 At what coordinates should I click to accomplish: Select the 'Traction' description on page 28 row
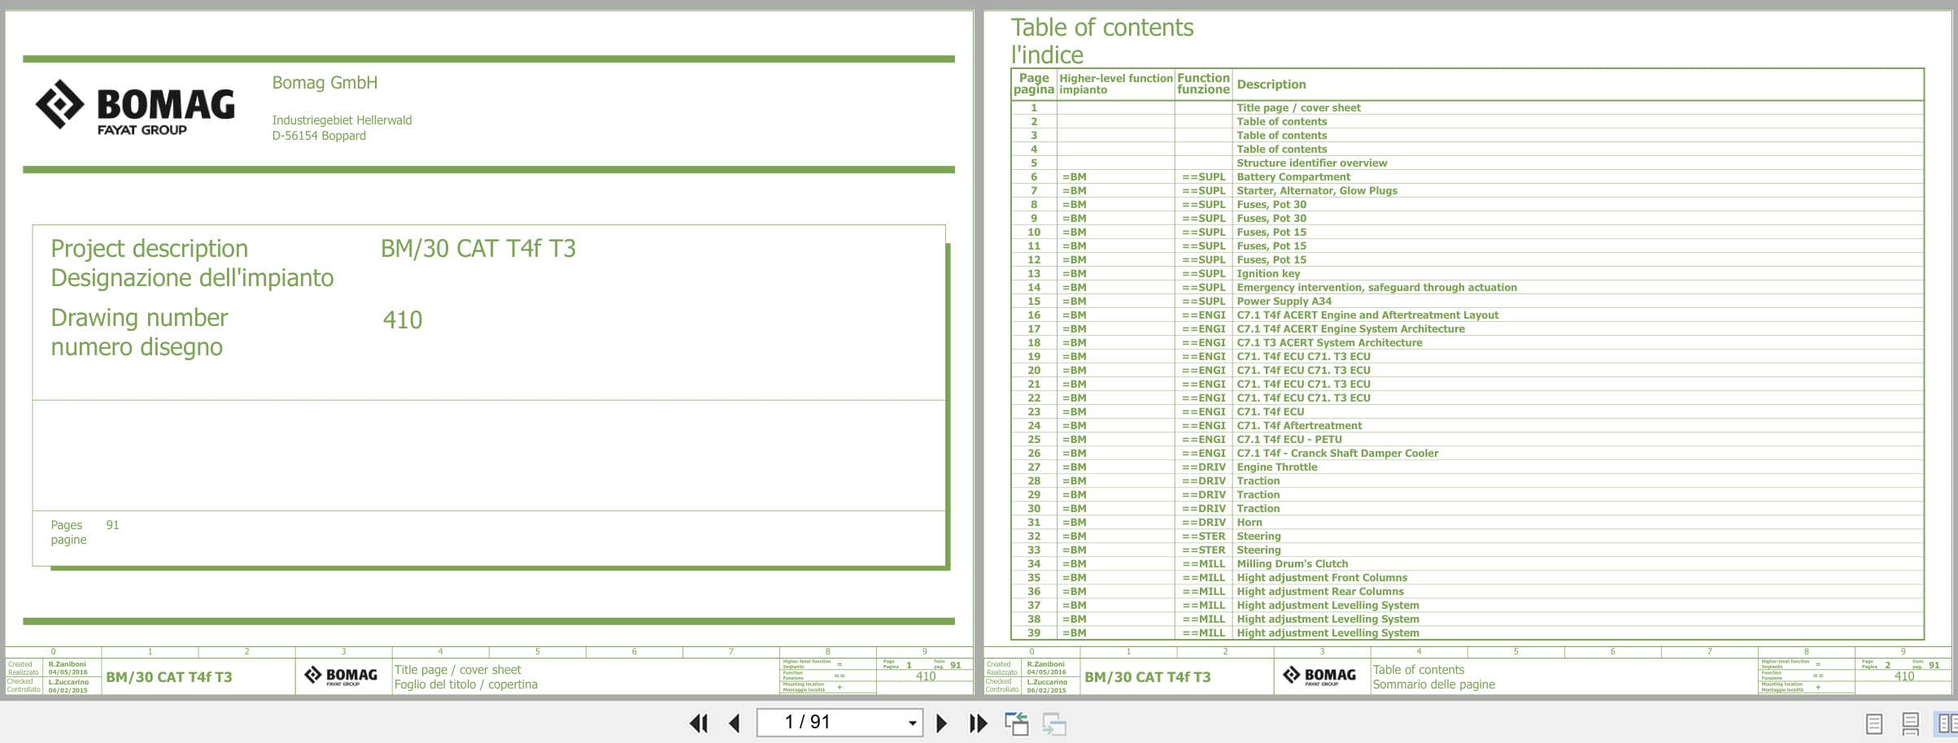point(1258,480)
